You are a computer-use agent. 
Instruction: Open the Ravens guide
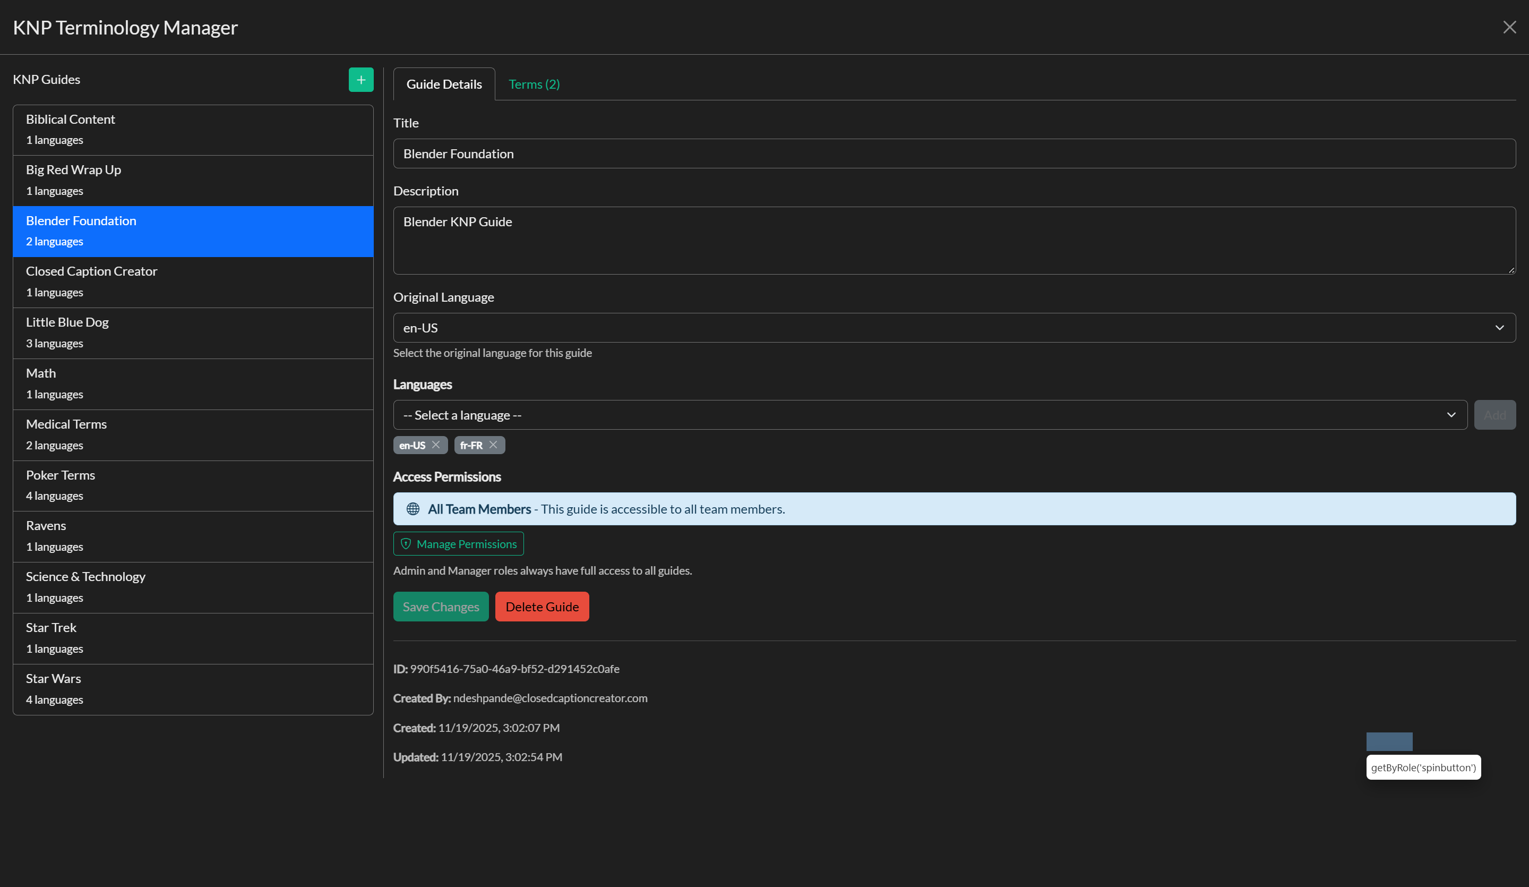coord(193,536)
